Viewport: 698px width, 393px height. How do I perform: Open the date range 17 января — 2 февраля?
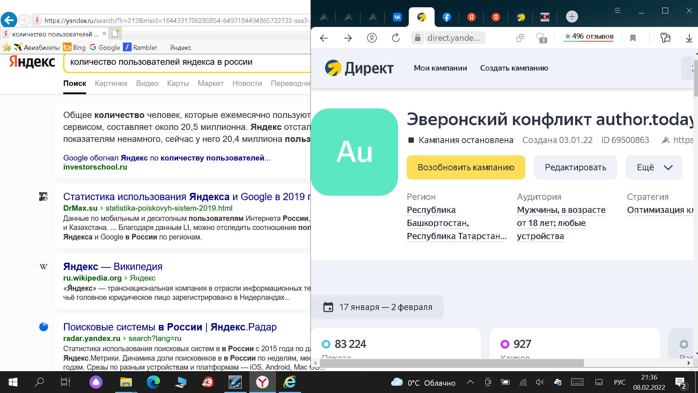377,307
